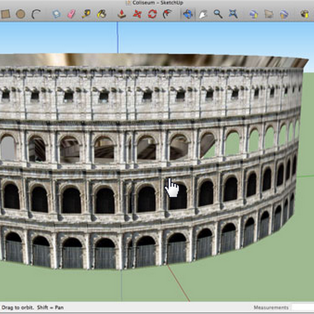Activate the Push/Pull tool
The height and width of the screenshot is (314, 314).
pyautogui.click(x=122, y=14)
